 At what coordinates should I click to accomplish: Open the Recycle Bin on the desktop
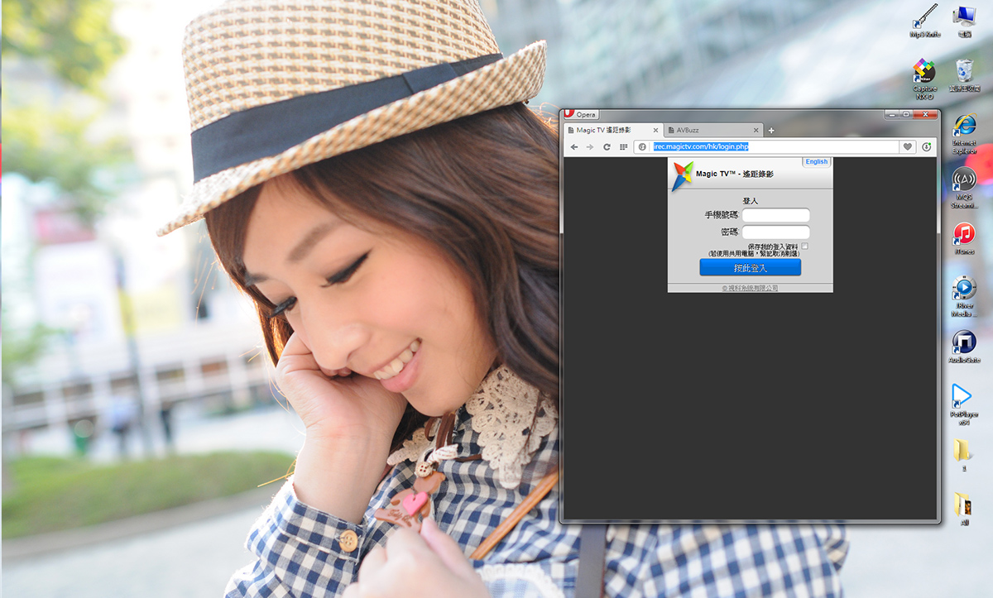[x=964, y=73]
